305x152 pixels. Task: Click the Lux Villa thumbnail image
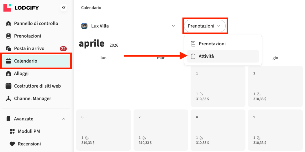[84, 26]
